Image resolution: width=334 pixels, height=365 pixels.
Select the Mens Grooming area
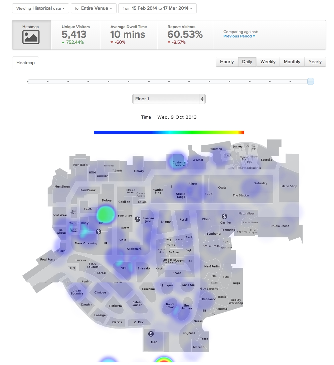pyautogui.click(x=86, y=243)
